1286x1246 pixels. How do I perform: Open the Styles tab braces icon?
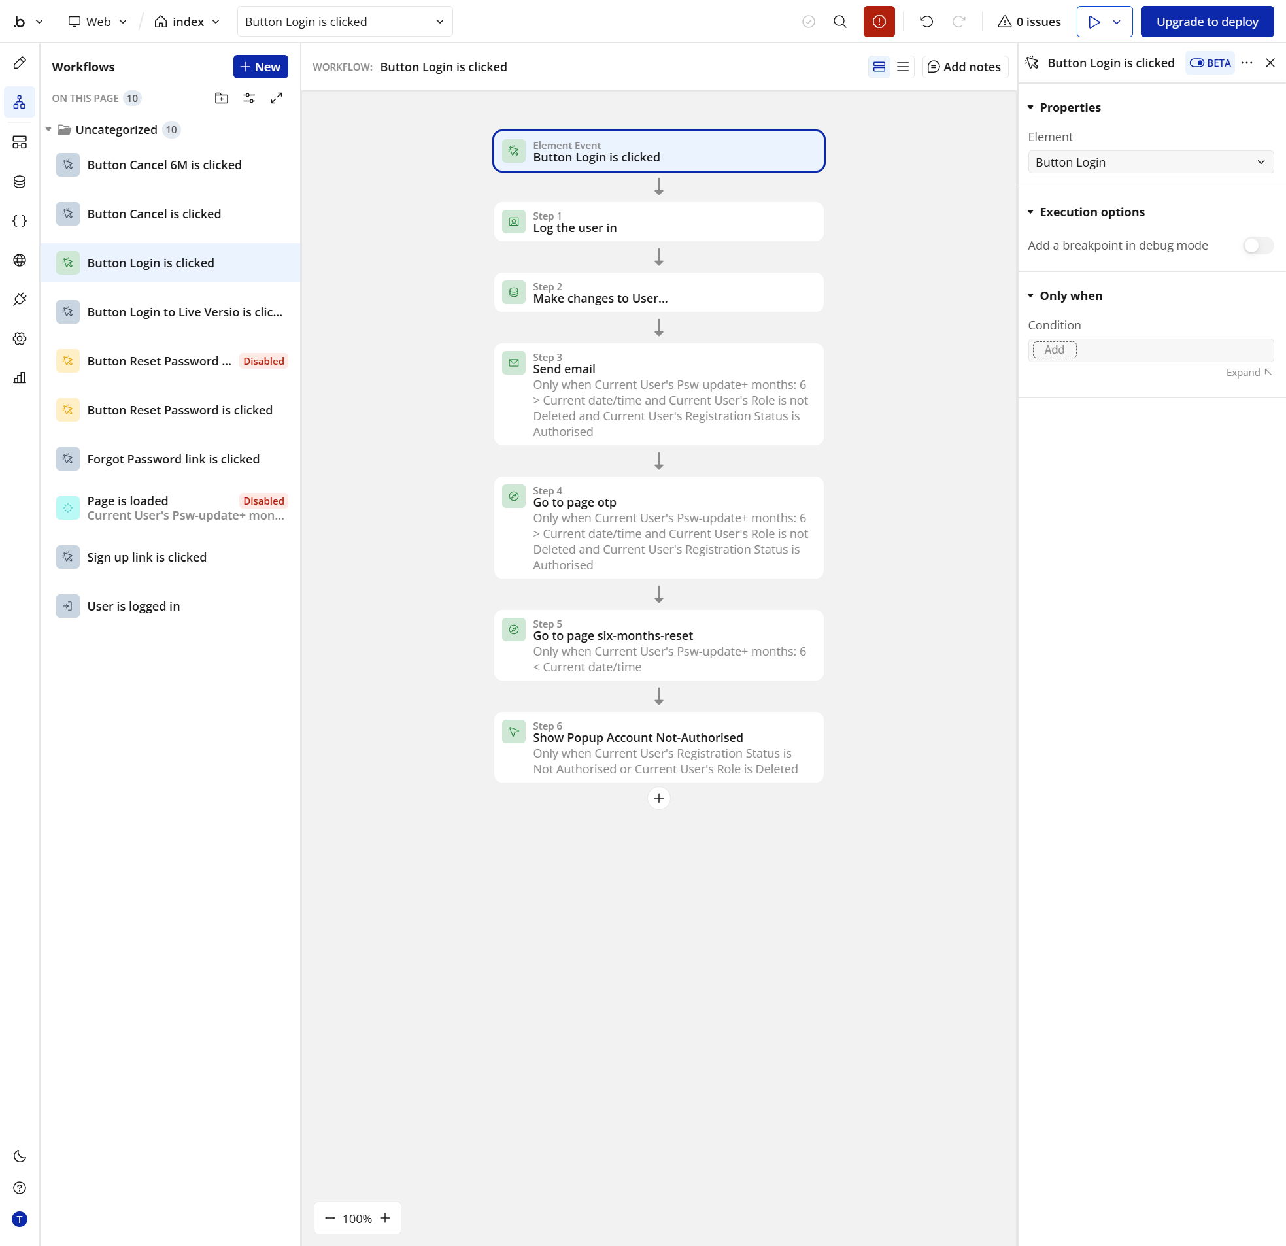pos(20,220)
